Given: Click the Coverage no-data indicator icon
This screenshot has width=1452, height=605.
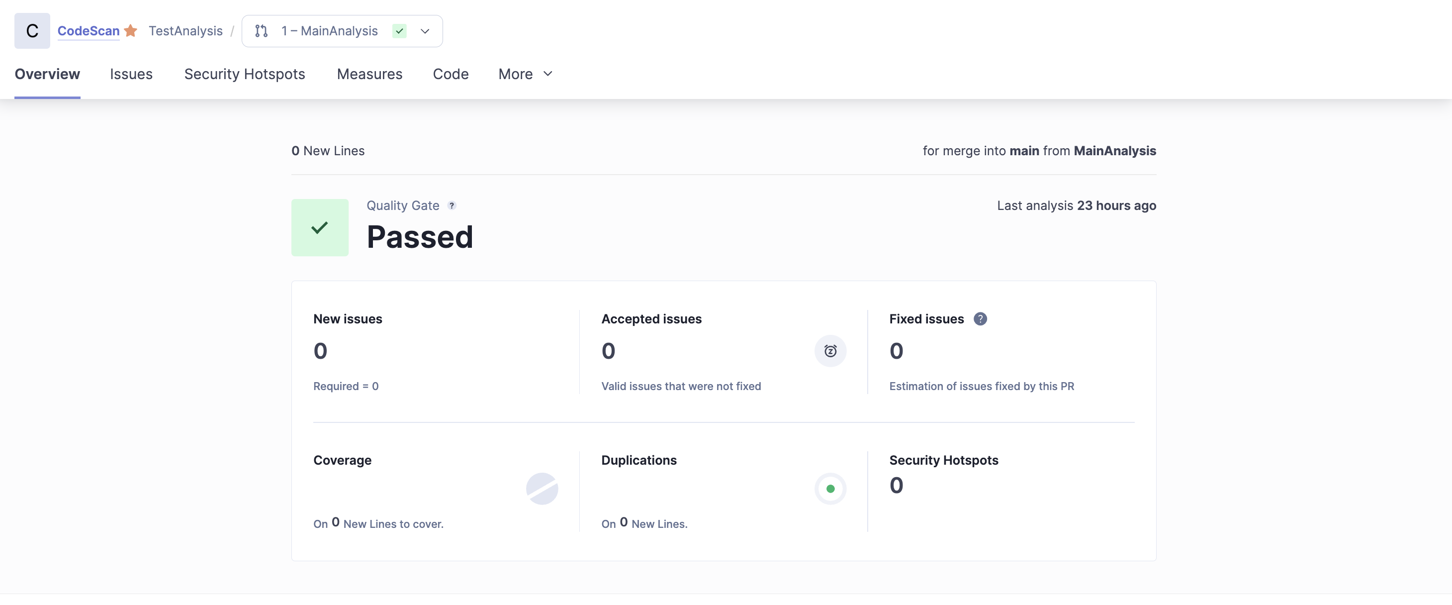Looking at the screenshot, I should click(x=542, y=489).
